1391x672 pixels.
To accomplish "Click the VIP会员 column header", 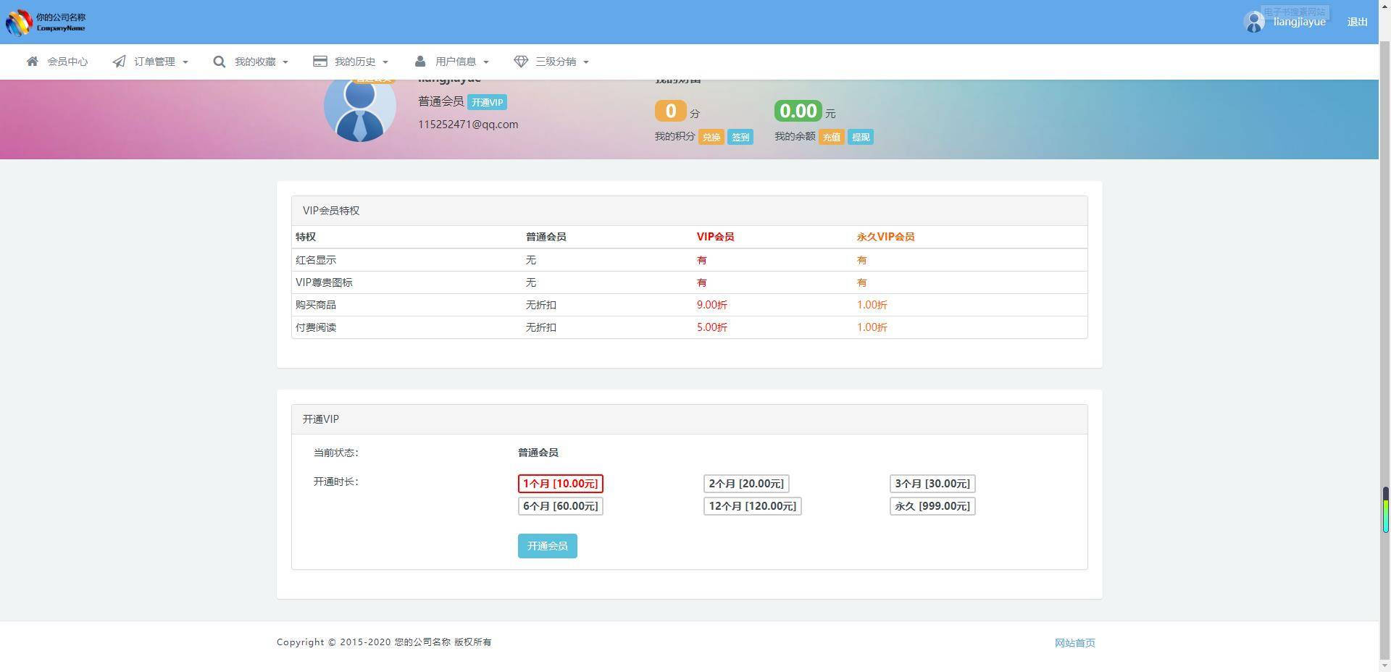I will pos(715,237).
